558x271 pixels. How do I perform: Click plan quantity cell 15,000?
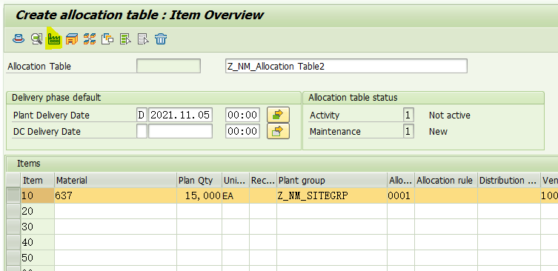click(x=199, y=195)
